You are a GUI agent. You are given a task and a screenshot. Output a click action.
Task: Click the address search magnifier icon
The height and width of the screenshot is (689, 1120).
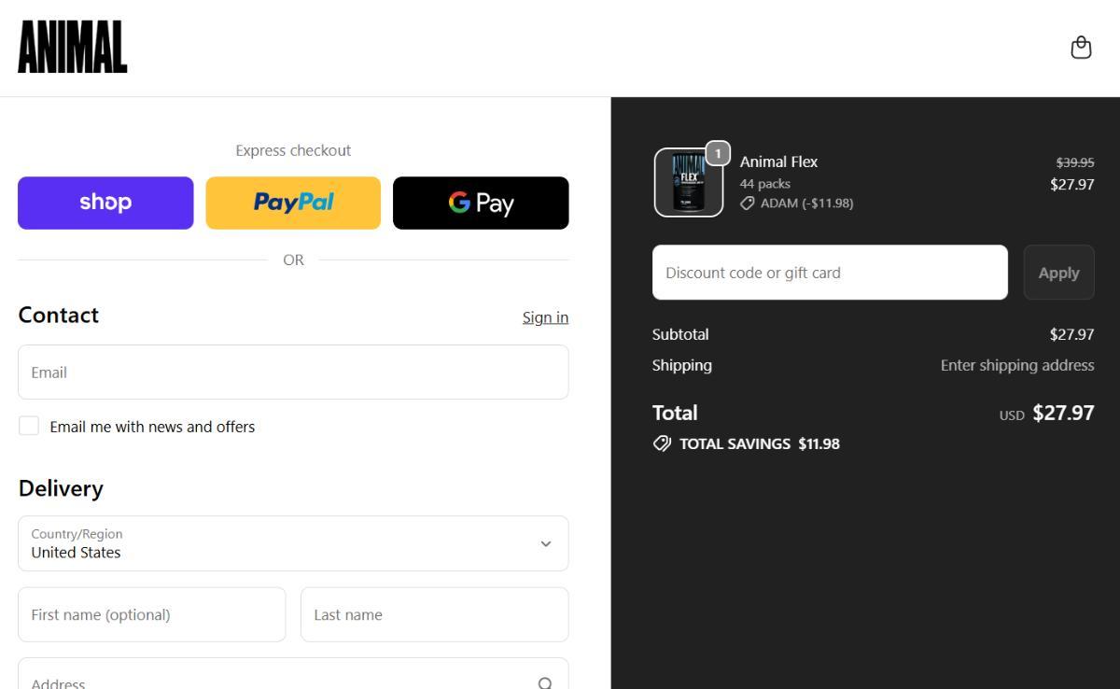click(x=546, y=682)
